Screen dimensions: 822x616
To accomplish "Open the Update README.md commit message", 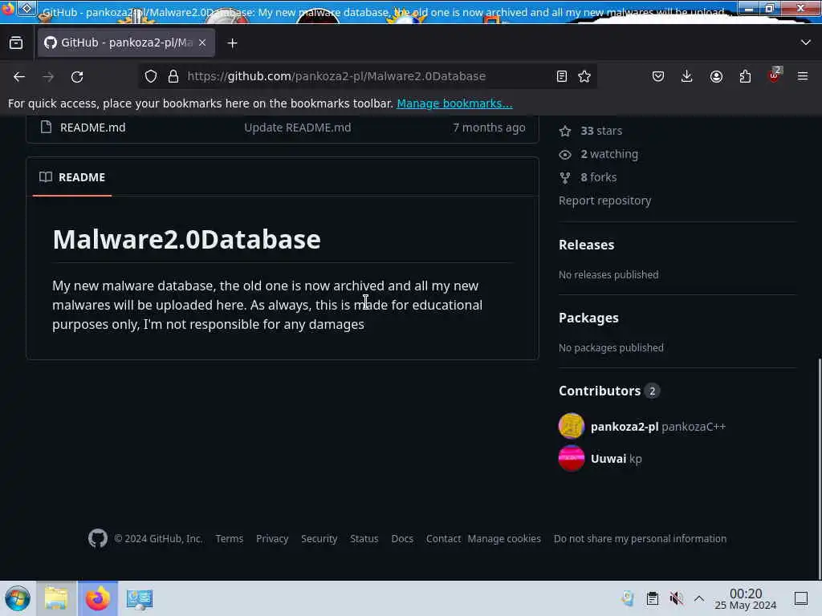I will 297,128.
